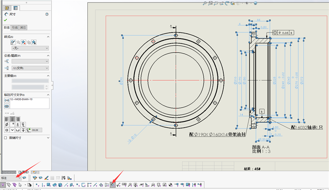
Task: Click the line color tool icon
Action: (x=46, y=178)
